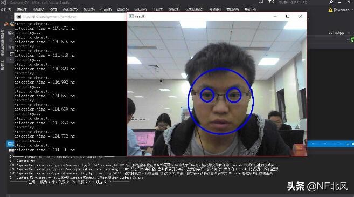Image resolution: width=354 pixels, height=197 pixels.
Task: Click the Visual Studio logo icon
Action: click(x=3, y=3)
